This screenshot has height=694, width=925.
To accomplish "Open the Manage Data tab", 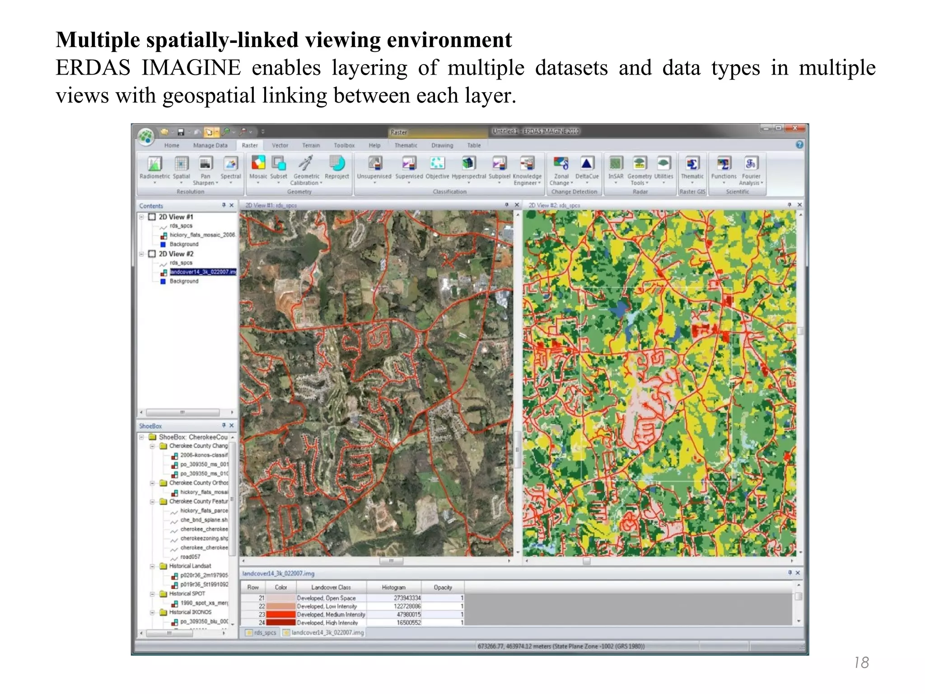I will coord(210,145).
